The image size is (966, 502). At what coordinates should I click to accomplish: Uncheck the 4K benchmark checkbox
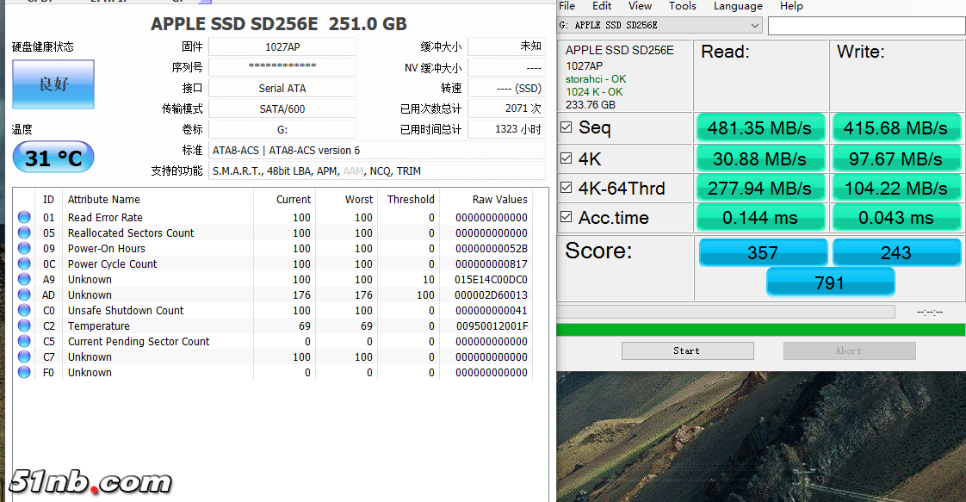pyautogui.click(x=567, y=158)
